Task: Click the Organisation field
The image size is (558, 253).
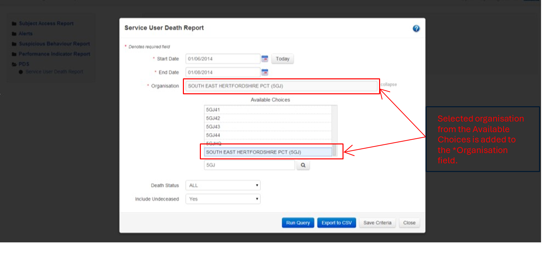Action: point(281,86)
